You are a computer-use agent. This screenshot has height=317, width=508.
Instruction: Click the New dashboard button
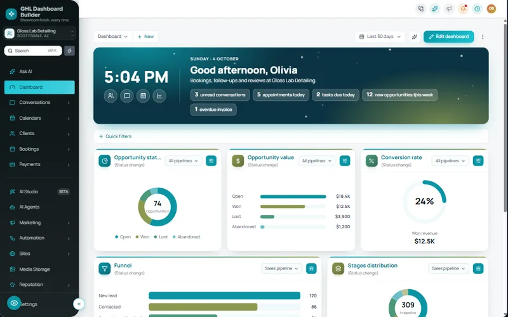point(145,37)
